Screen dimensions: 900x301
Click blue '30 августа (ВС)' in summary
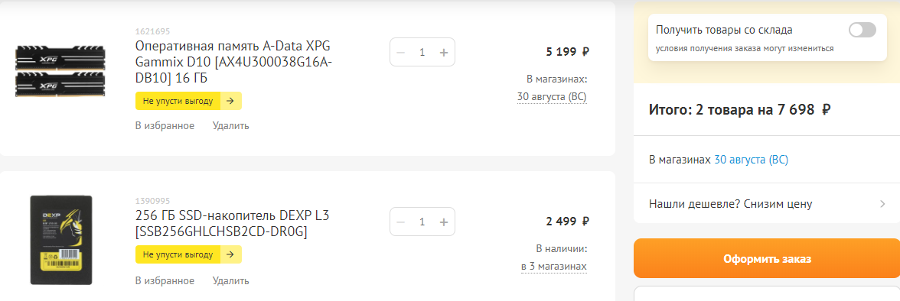click(x=751, y=160)
